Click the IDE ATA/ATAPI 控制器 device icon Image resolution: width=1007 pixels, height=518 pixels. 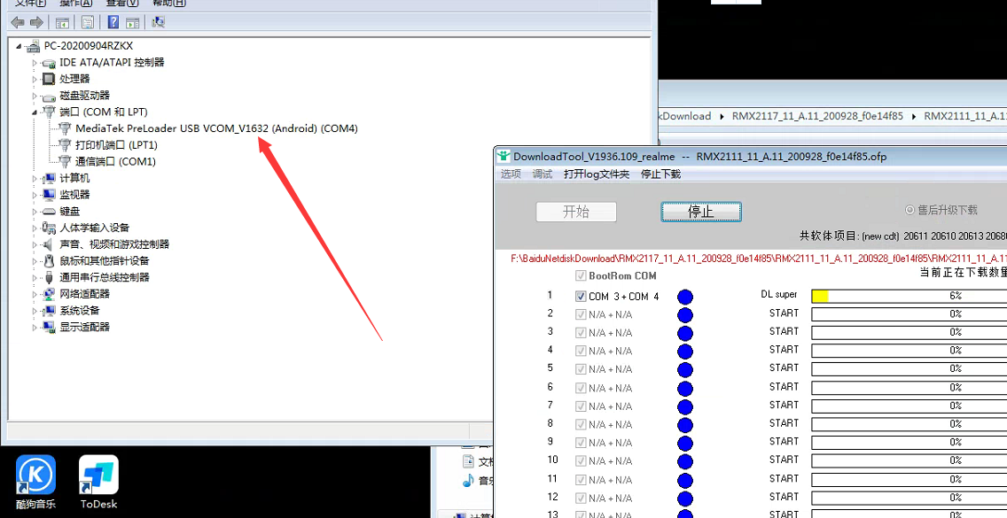pos(49,63)
